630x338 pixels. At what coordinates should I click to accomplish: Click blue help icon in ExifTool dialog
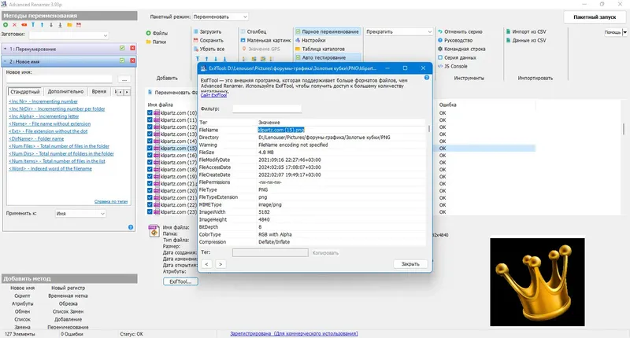point(426,77)
